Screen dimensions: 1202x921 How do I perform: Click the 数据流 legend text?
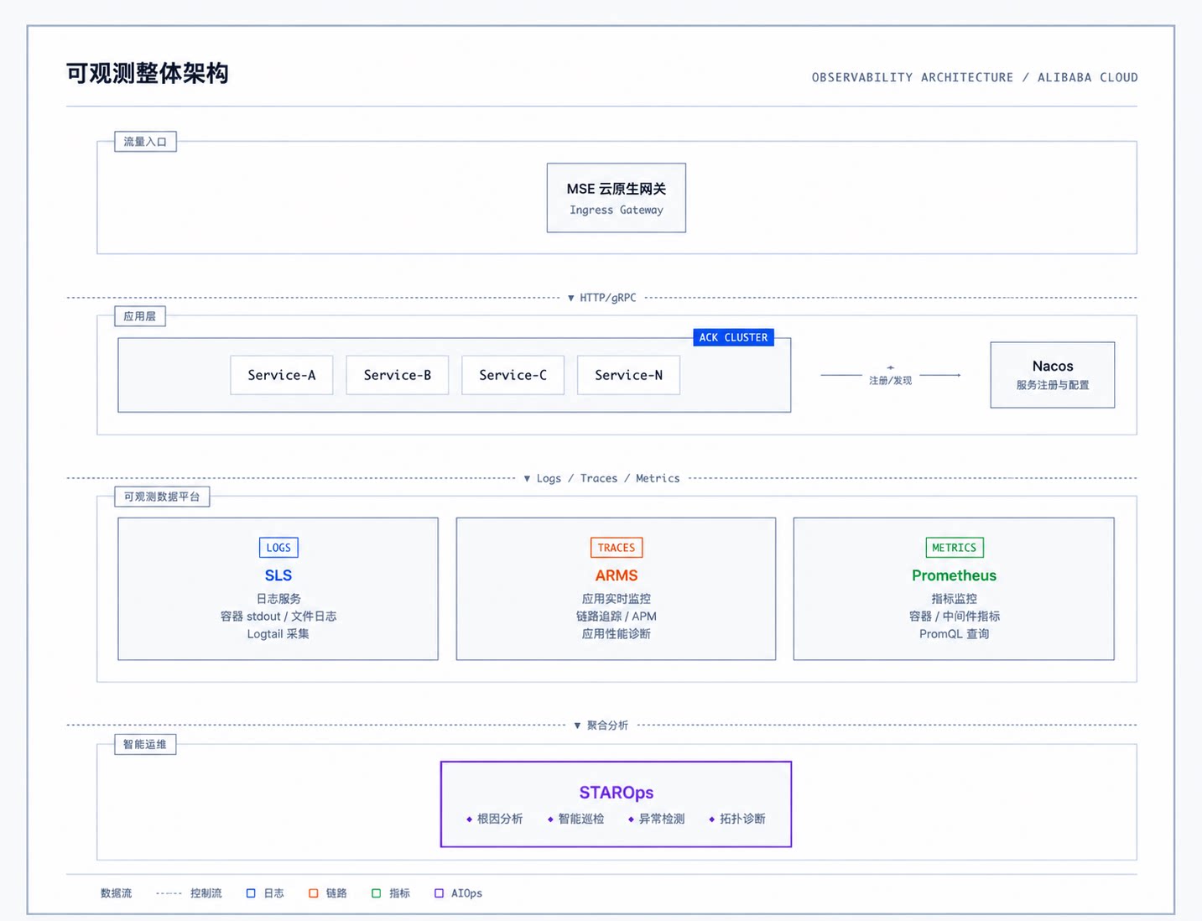tap(116, 893)
